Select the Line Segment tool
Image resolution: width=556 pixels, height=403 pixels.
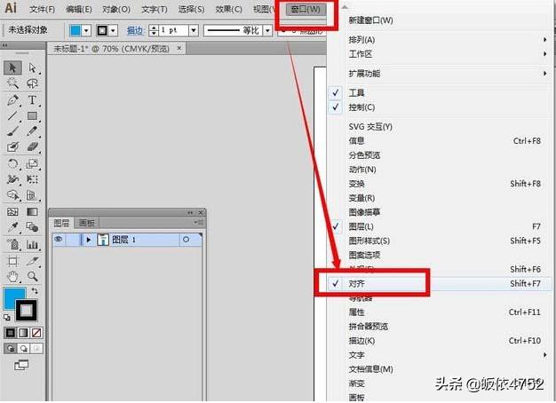[12, 115]
